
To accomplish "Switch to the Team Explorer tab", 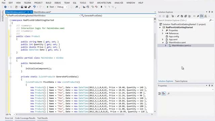I will [181, 81].
